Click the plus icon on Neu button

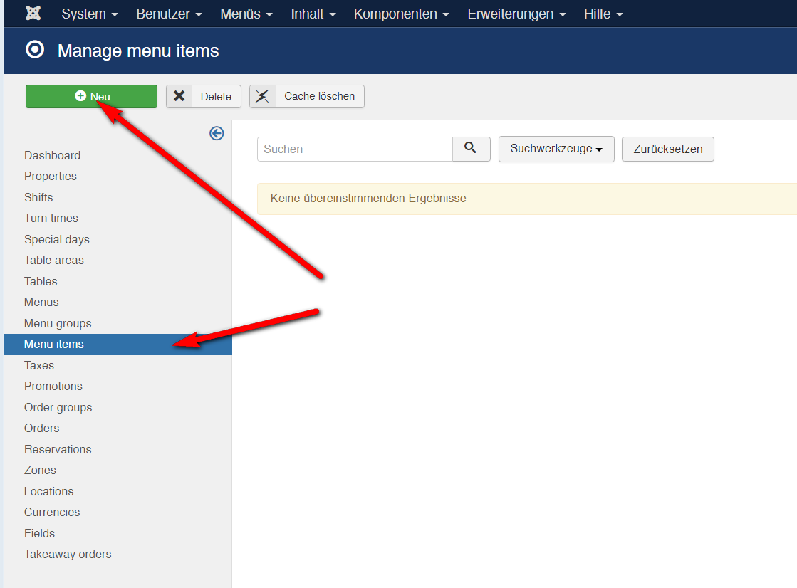(80, 96)
